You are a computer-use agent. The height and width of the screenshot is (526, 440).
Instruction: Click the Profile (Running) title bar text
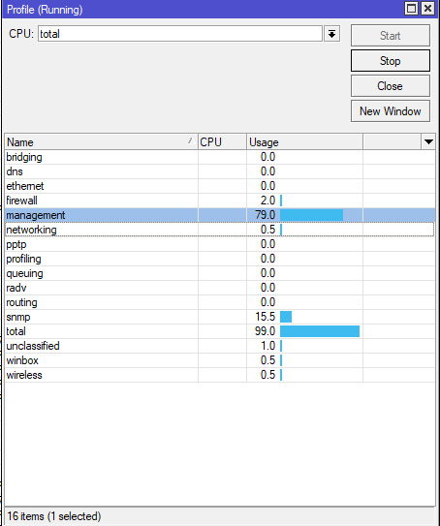45,10
